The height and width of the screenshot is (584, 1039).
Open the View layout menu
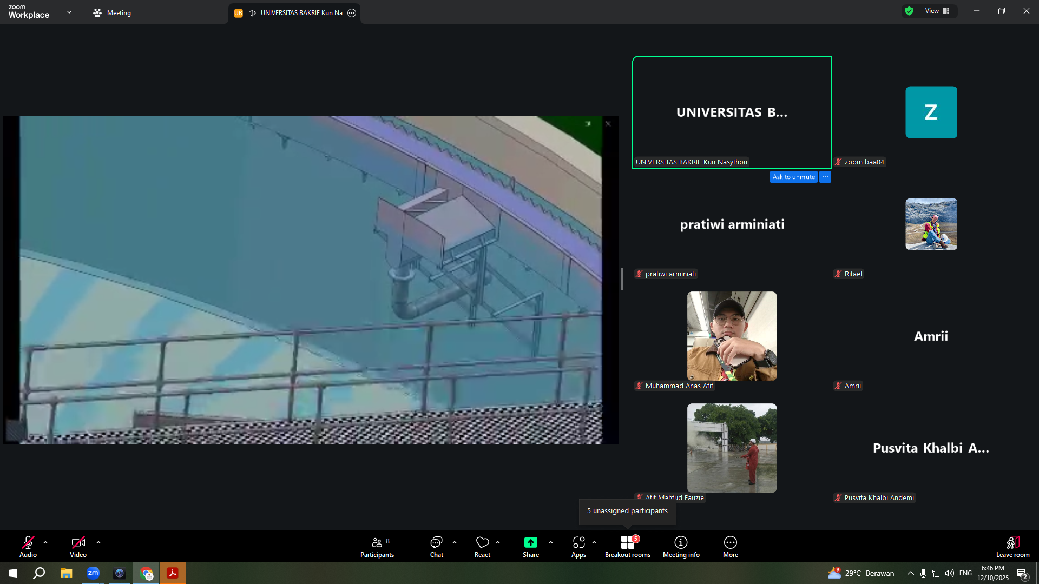[x=937, y=11]
